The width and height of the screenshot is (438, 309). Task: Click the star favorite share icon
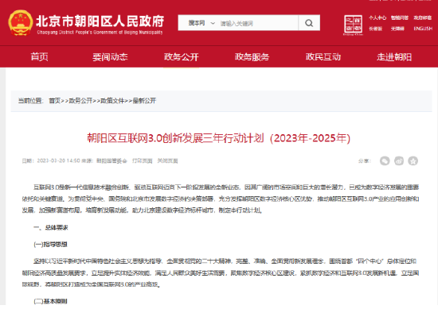click(413, 160)
